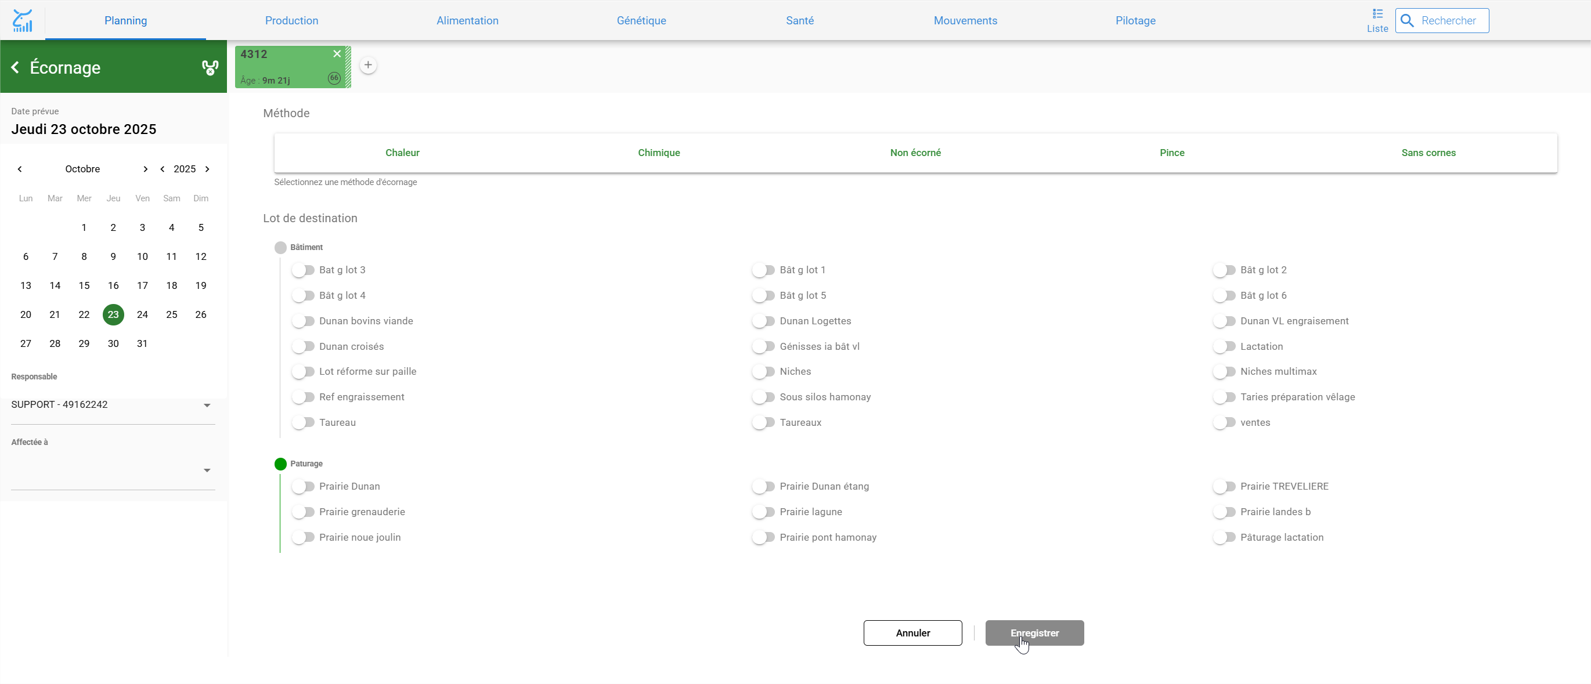Select the Non écorné method
This screenshot has width=1591, height=684.
click(915, 153)
